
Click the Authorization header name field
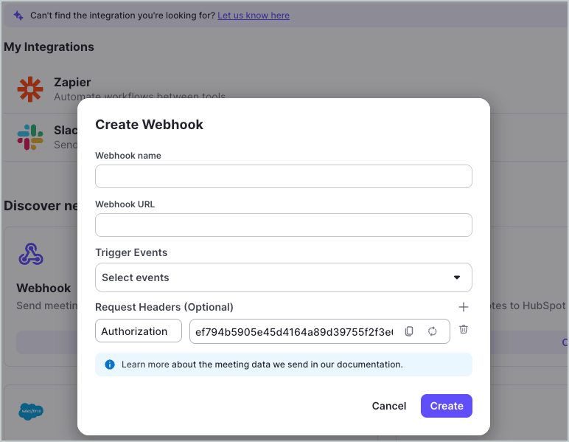point(139,331)
